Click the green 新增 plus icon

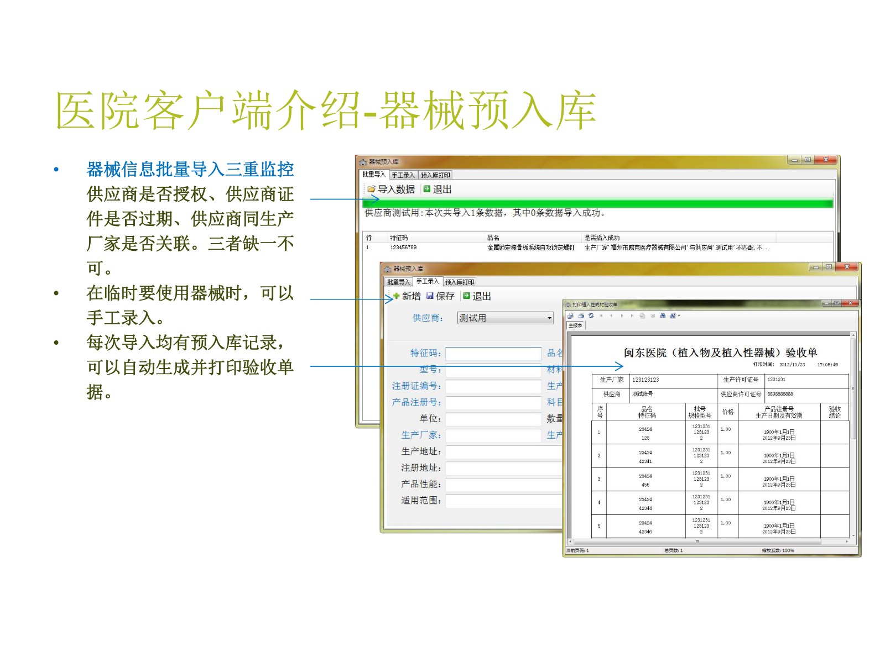click(396, 296)
